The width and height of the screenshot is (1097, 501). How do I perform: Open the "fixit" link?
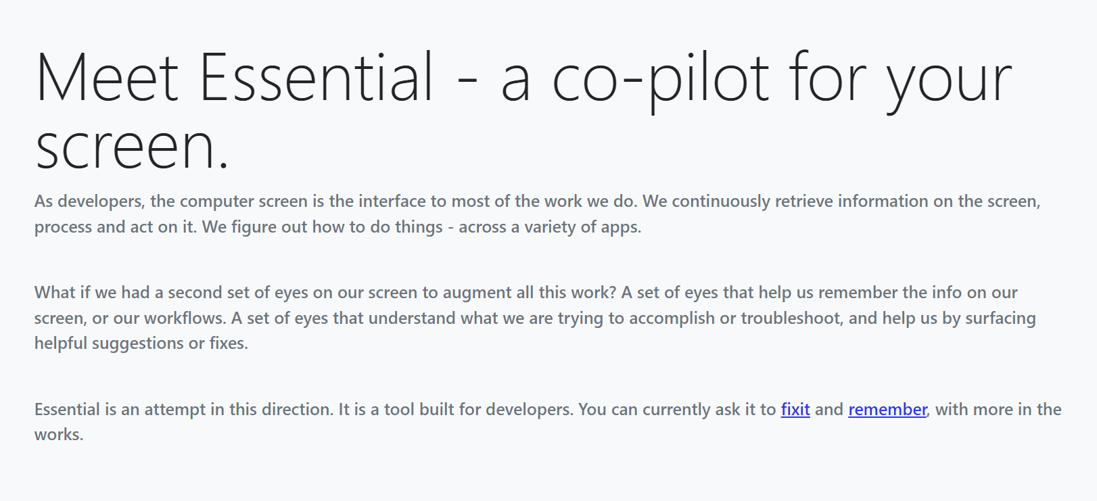pyautogui.click(x=795, y=409)
